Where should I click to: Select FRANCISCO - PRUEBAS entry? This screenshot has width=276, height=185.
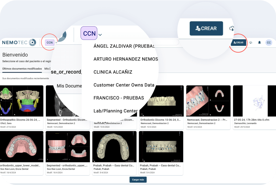click(x=119, y=98)
